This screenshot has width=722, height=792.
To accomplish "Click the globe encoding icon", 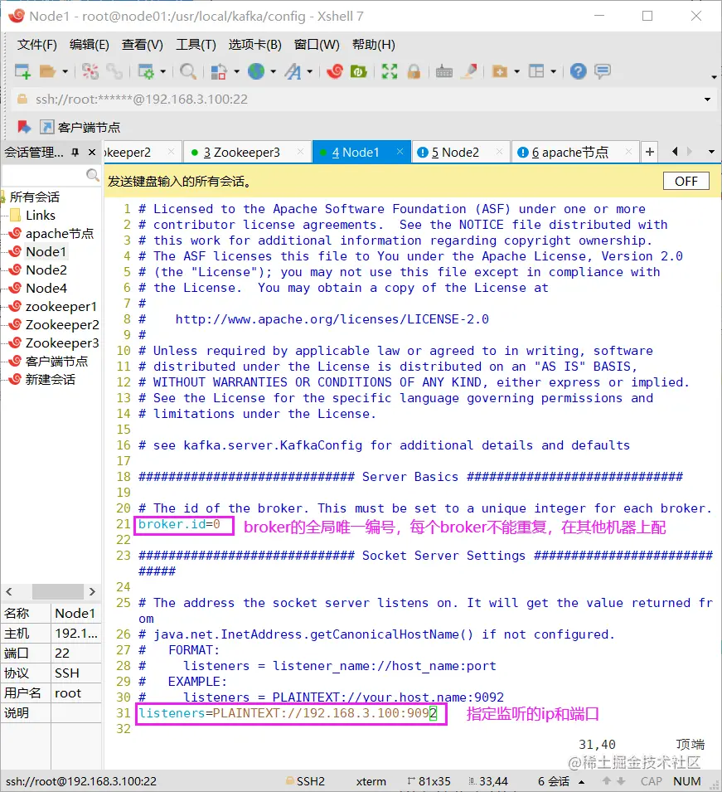I will (x=256, y=71).
